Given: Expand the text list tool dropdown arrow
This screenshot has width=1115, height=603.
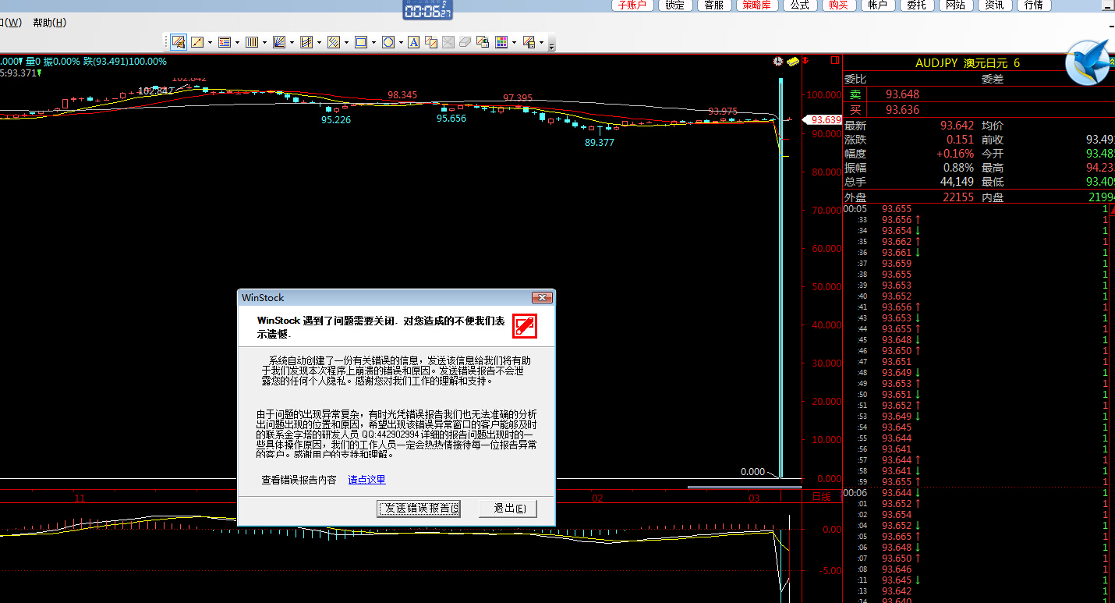Looking at the screenshot, I should click(237, 43).
